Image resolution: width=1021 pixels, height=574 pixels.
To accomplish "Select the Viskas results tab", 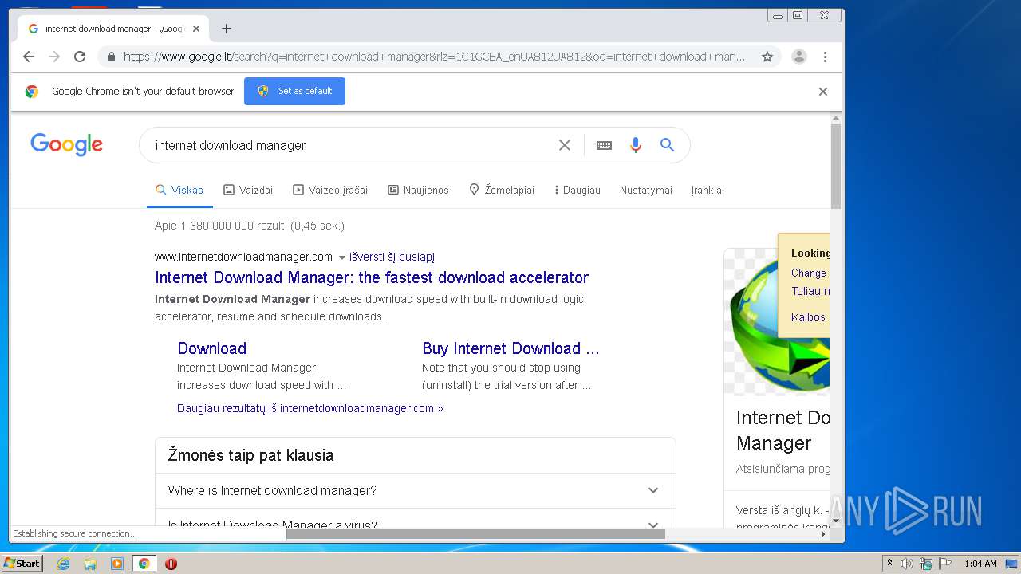I will tap(179, 190).
